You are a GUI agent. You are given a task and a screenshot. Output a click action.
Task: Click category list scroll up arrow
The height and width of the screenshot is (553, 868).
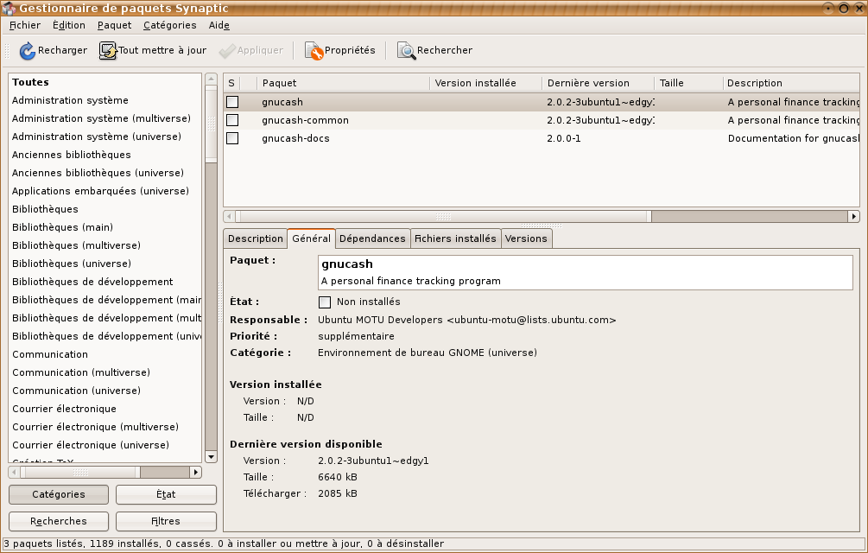(211, 79)
